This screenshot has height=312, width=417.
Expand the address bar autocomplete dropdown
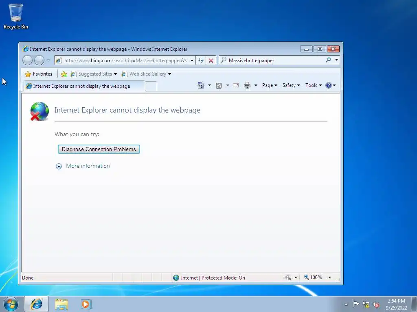[x=192, y=61]
